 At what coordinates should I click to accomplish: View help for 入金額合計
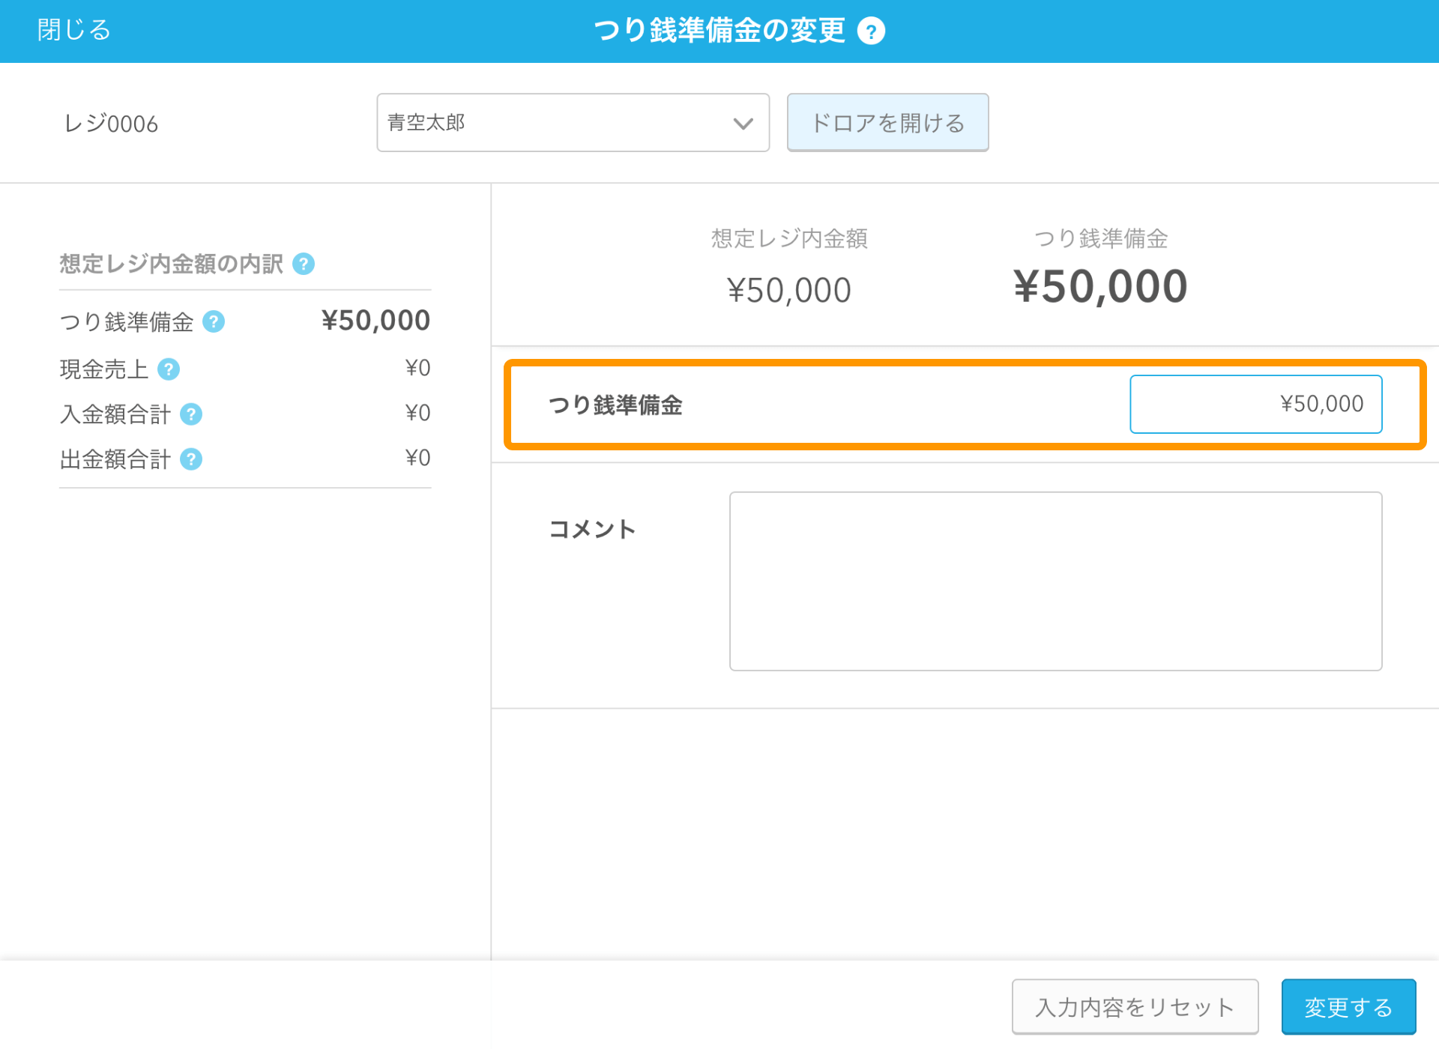tap(192, 414)
